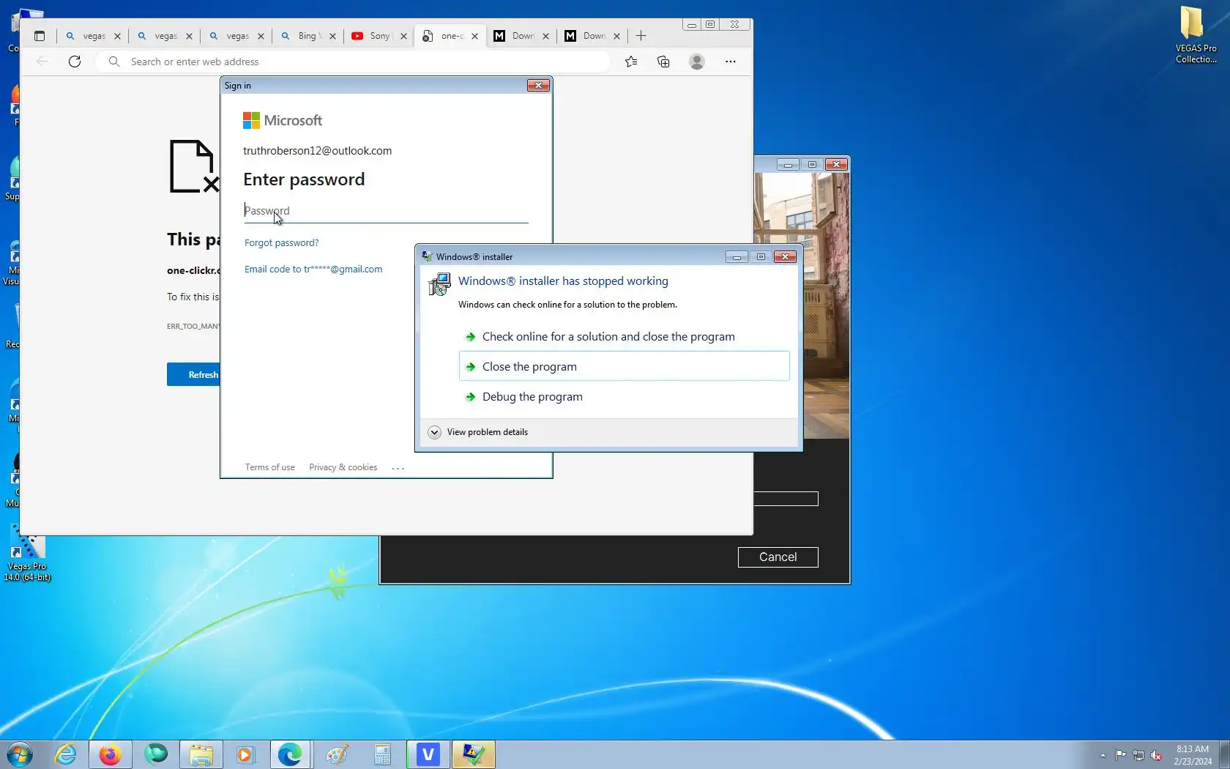This screenshot has width=1230, height=769.
Task: Switch to Windows installer taskbar item
Action: coord(474,754)
